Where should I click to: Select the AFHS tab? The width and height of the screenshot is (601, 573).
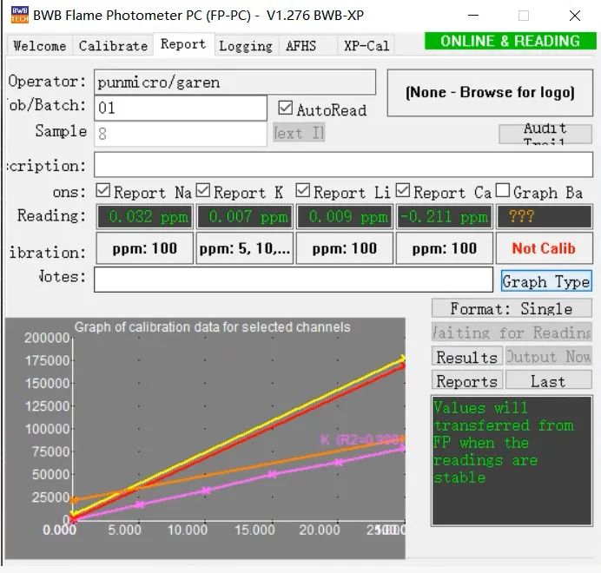300,46
